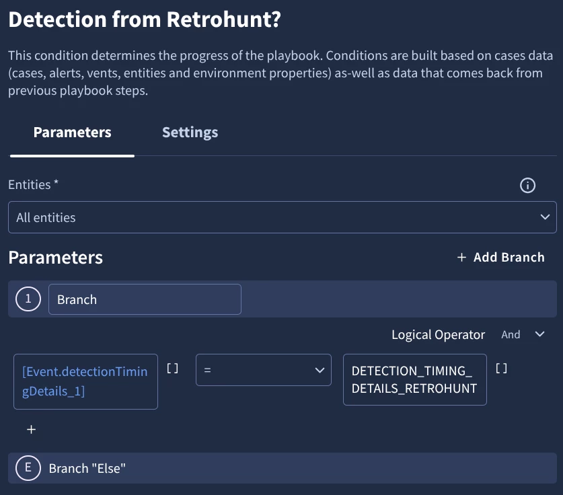Click the circled E Else badge
Image resolution: width=563 pixels, height=495 pixels.
[x=28, y=468]
